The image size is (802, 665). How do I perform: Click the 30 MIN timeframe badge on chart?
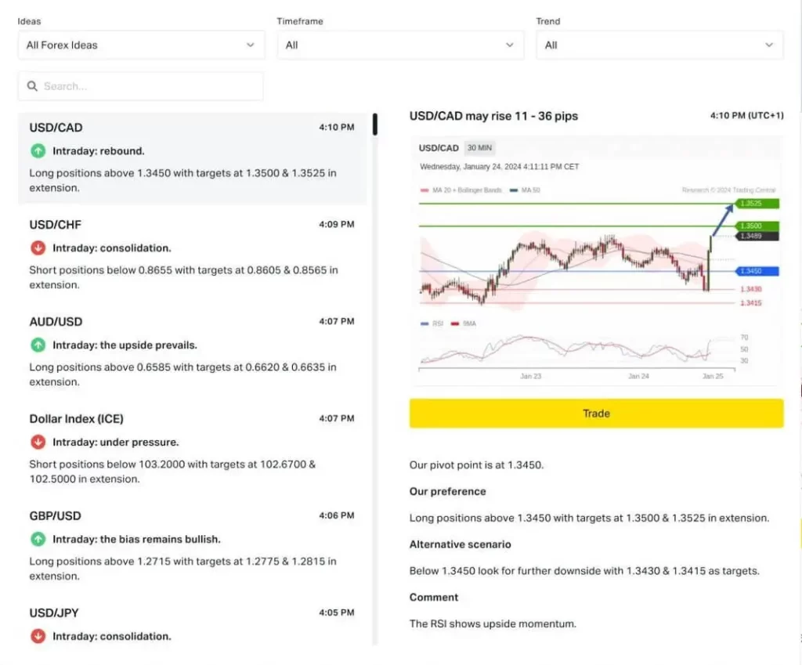479,148
